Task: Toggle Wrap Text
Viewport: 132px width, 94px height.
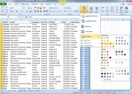Action: (54, 8)
